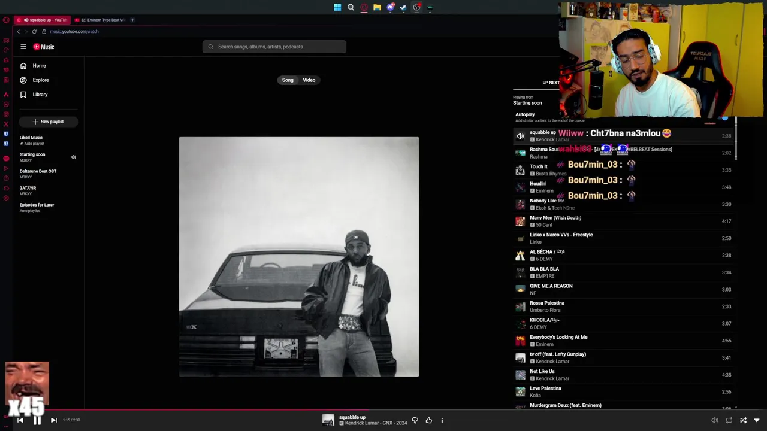The height and width of the screenshot is (431, 767).
Task: Dislike squabble up with thumbs down
Action: pos(415,420)
